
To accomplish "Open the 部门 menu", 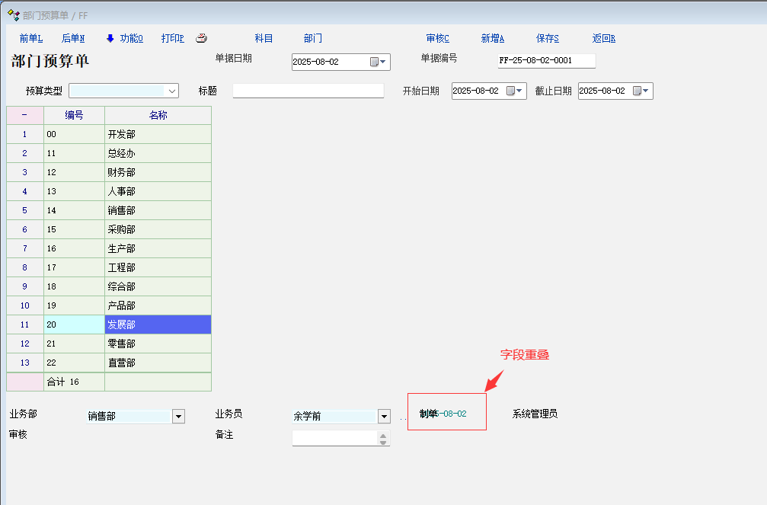I will (313, 39).
